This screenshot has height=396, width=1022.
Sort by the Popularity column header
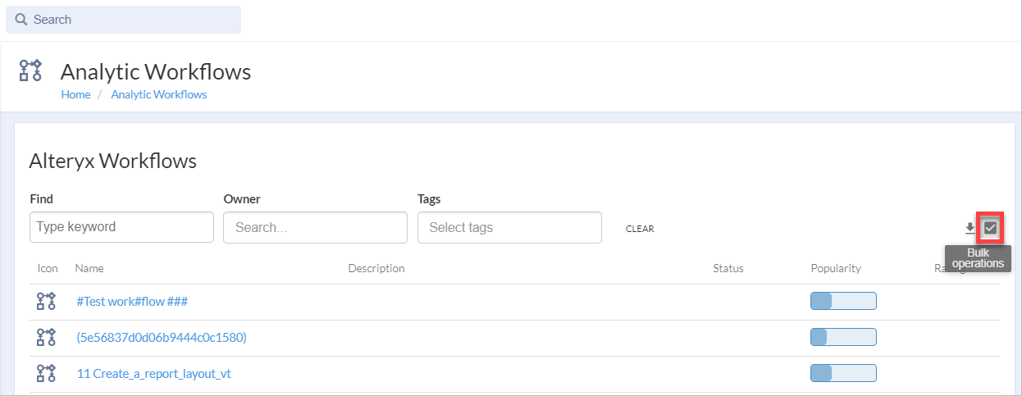(835, 268)
